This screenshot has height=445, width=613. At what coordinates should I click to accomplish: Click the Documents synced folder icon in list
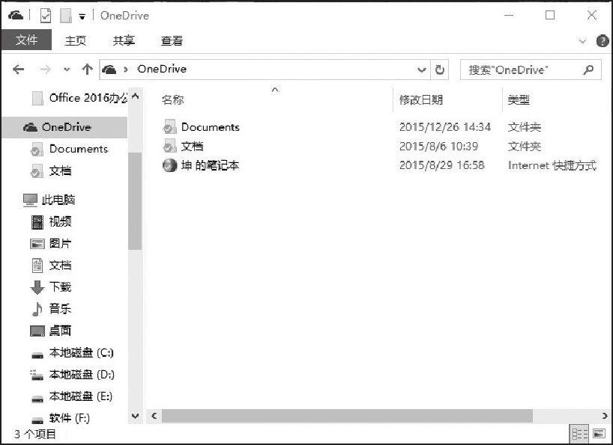click(x=169, y=127)
